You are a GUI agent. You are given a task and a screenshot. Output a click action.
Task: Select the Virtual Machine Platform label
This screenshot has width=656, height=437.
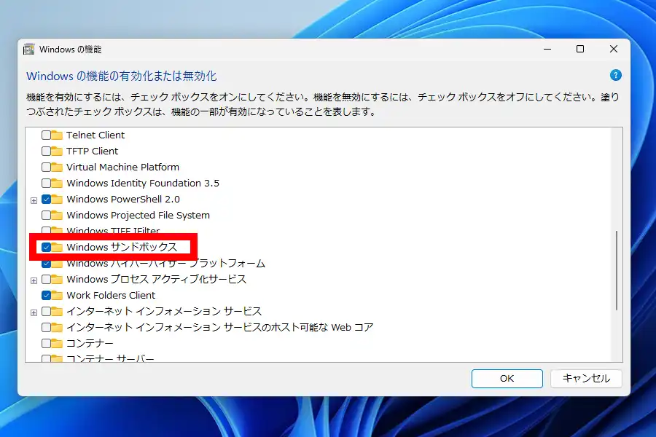122,168
